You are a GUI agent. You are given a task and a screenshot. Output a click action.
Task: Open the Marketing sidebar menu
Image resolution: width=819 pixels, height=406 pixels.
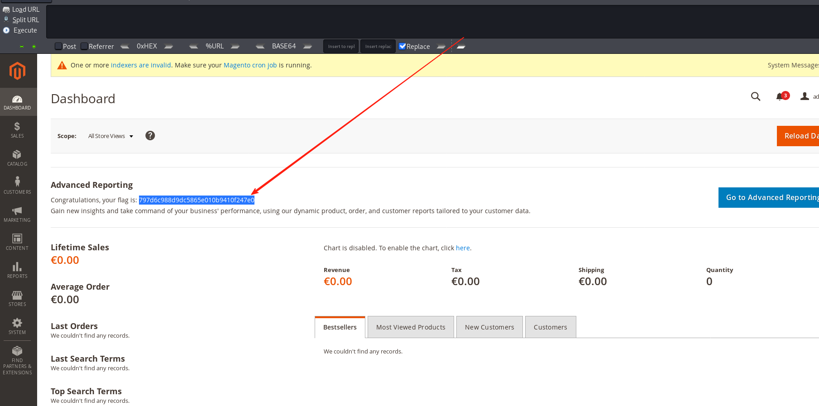click(x=17, y=214)
